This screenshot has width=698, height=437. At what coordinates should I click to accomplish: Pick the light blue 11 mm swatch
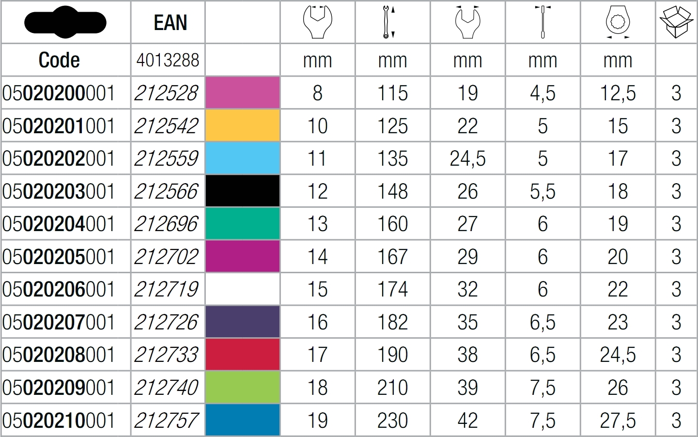243,158
